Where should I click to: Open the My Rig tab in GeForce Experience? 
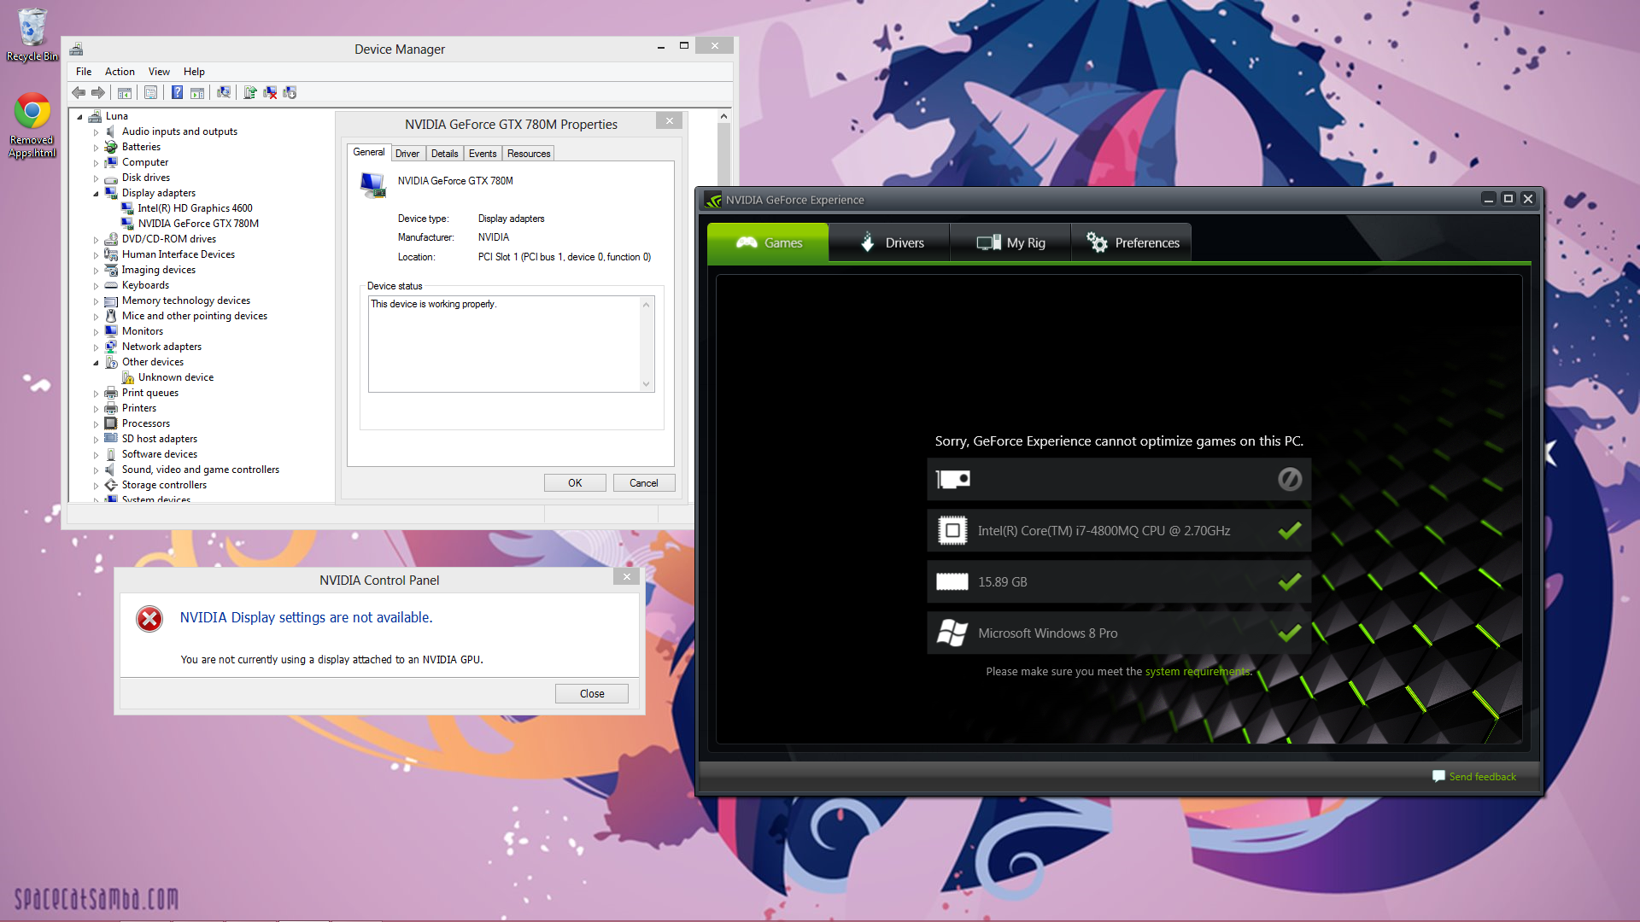1010,242
